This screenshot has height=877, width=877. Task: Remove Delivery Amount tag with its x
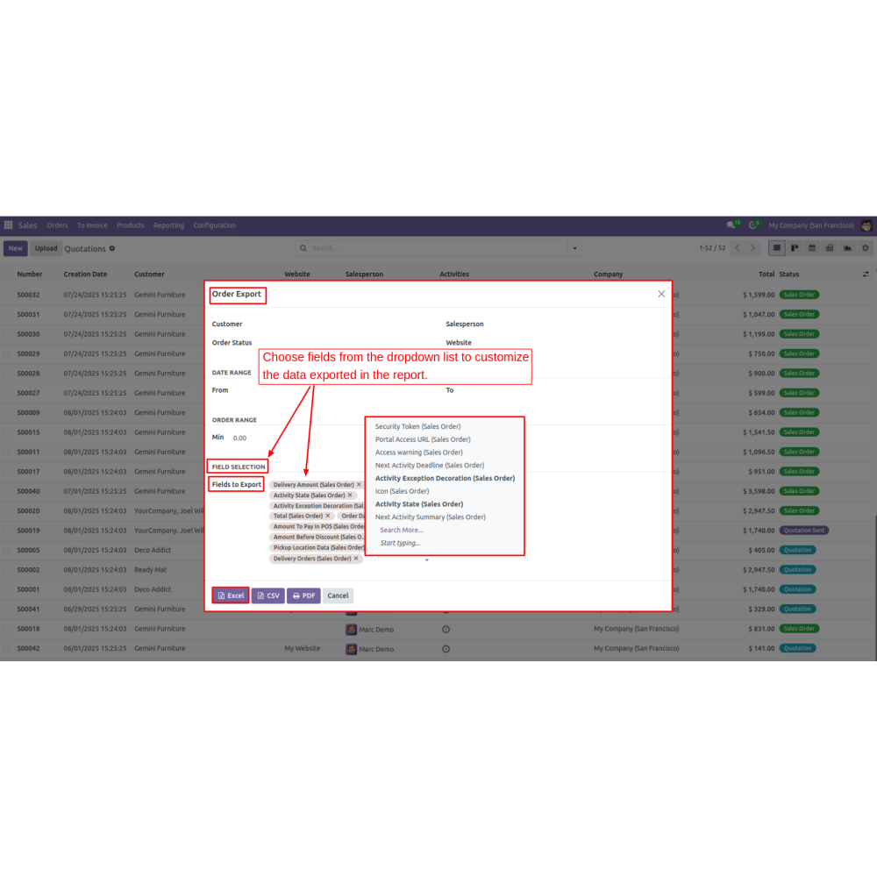[x=359, y=485]
